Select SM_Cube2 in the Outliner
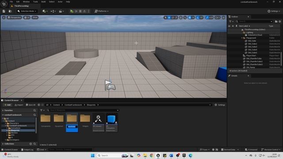Viewport: 283px width, 159px height. [252, 44]
